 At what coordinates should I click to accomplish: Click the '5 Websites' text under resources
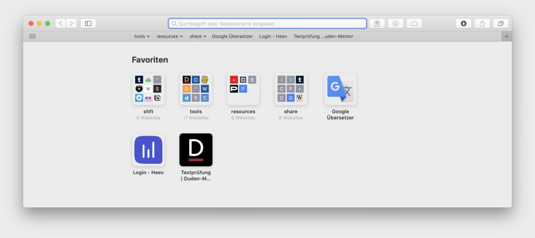[x=243, y=118]
